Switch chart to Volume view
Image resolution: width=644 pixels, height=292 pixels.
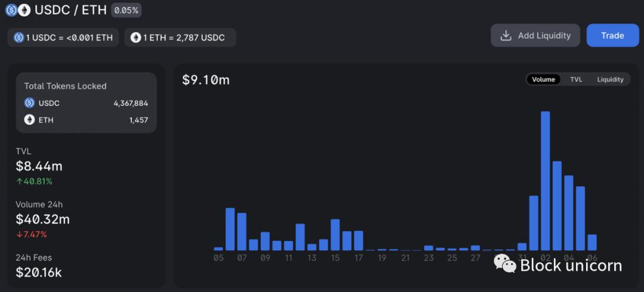[543, 79]
